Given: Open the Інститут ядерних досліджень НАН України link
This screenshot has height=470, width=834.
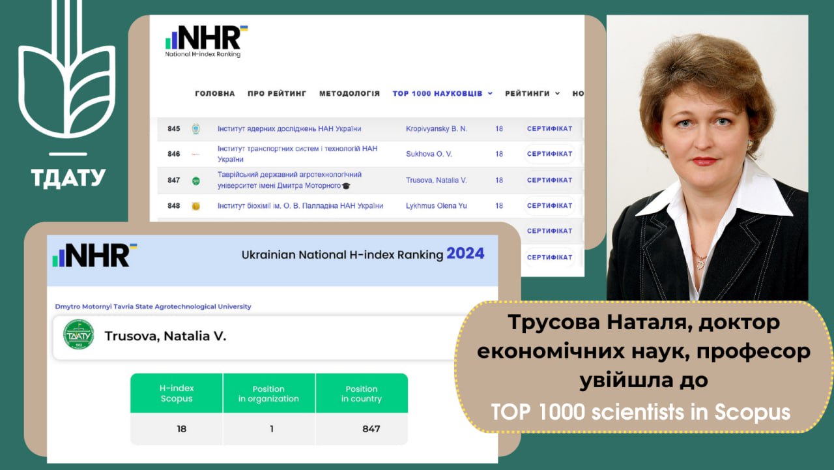Looking at the screenshot, I should click(x=289, y=129).
